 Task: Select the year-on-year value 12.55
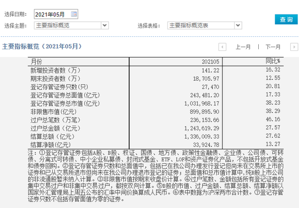[273, 78]
